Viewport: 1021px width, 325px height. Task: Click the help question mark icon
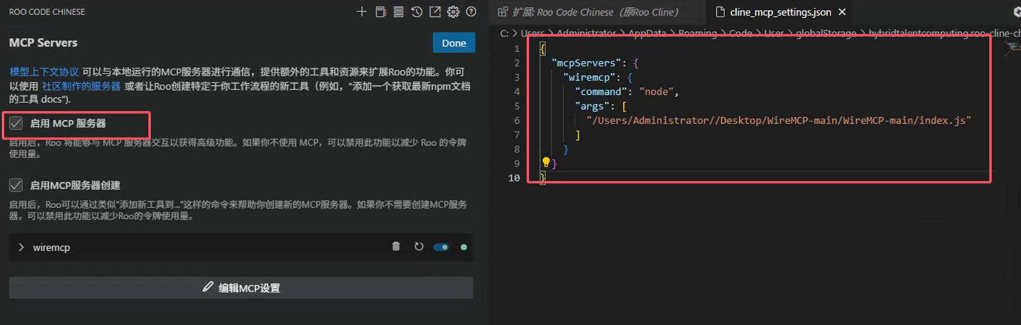[x=471, y=11]
